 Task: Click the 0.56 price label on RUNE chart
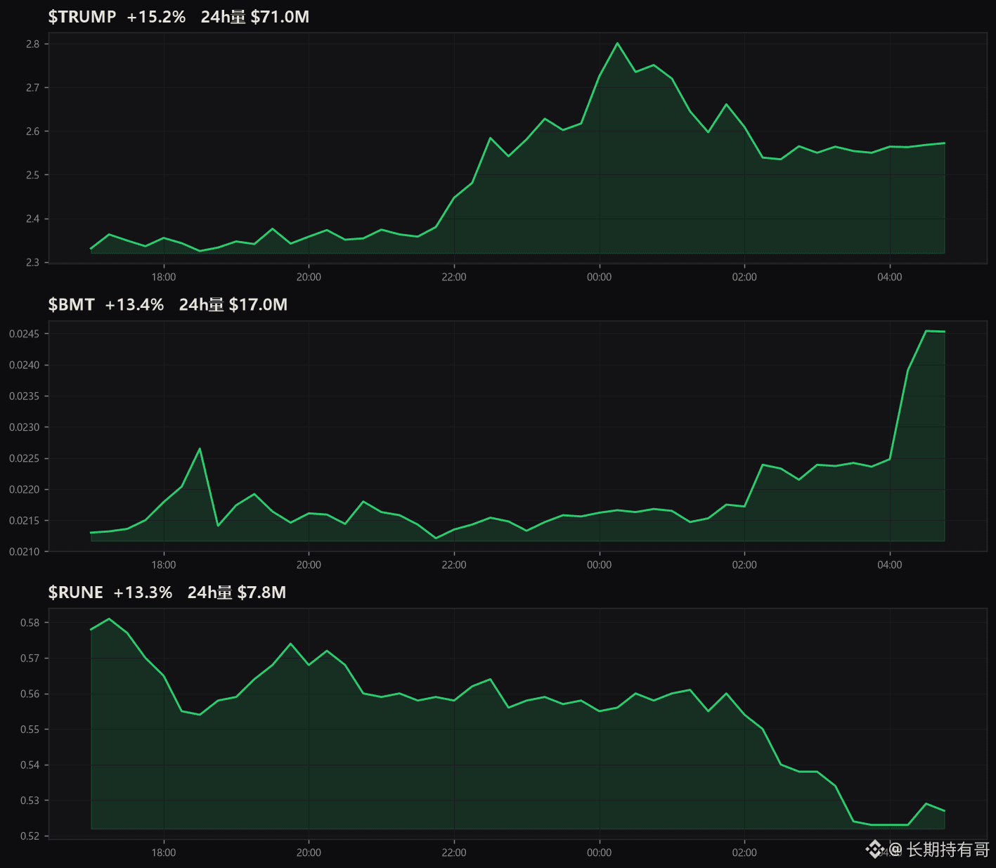(x=30, y=694)
